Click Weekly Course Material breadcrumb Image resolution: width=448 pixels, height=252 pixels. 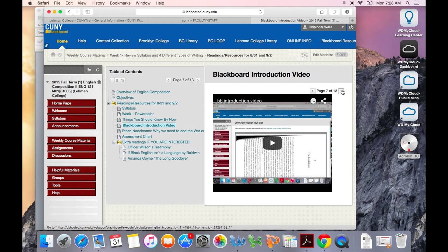tap(86, 55)
